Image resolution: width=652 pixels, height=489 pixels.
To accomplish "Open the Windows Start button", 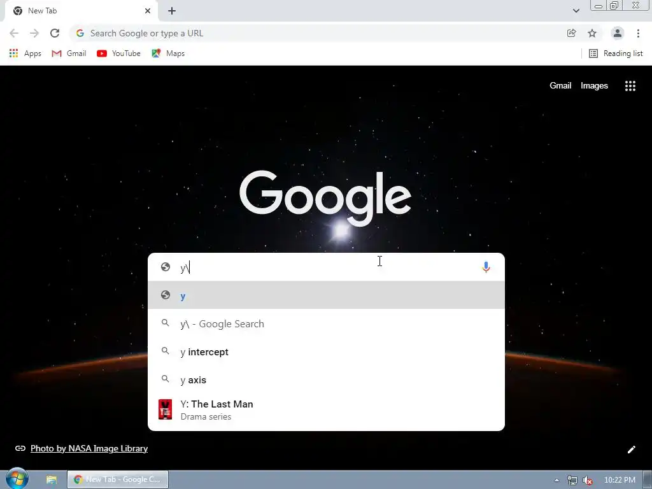I will pyautogui.click(x=17, y=479).
